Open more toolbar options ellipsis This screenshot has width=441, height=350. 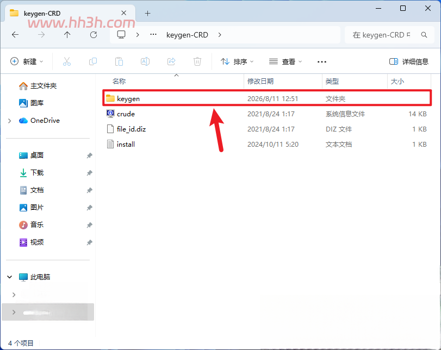click(322, 62)
